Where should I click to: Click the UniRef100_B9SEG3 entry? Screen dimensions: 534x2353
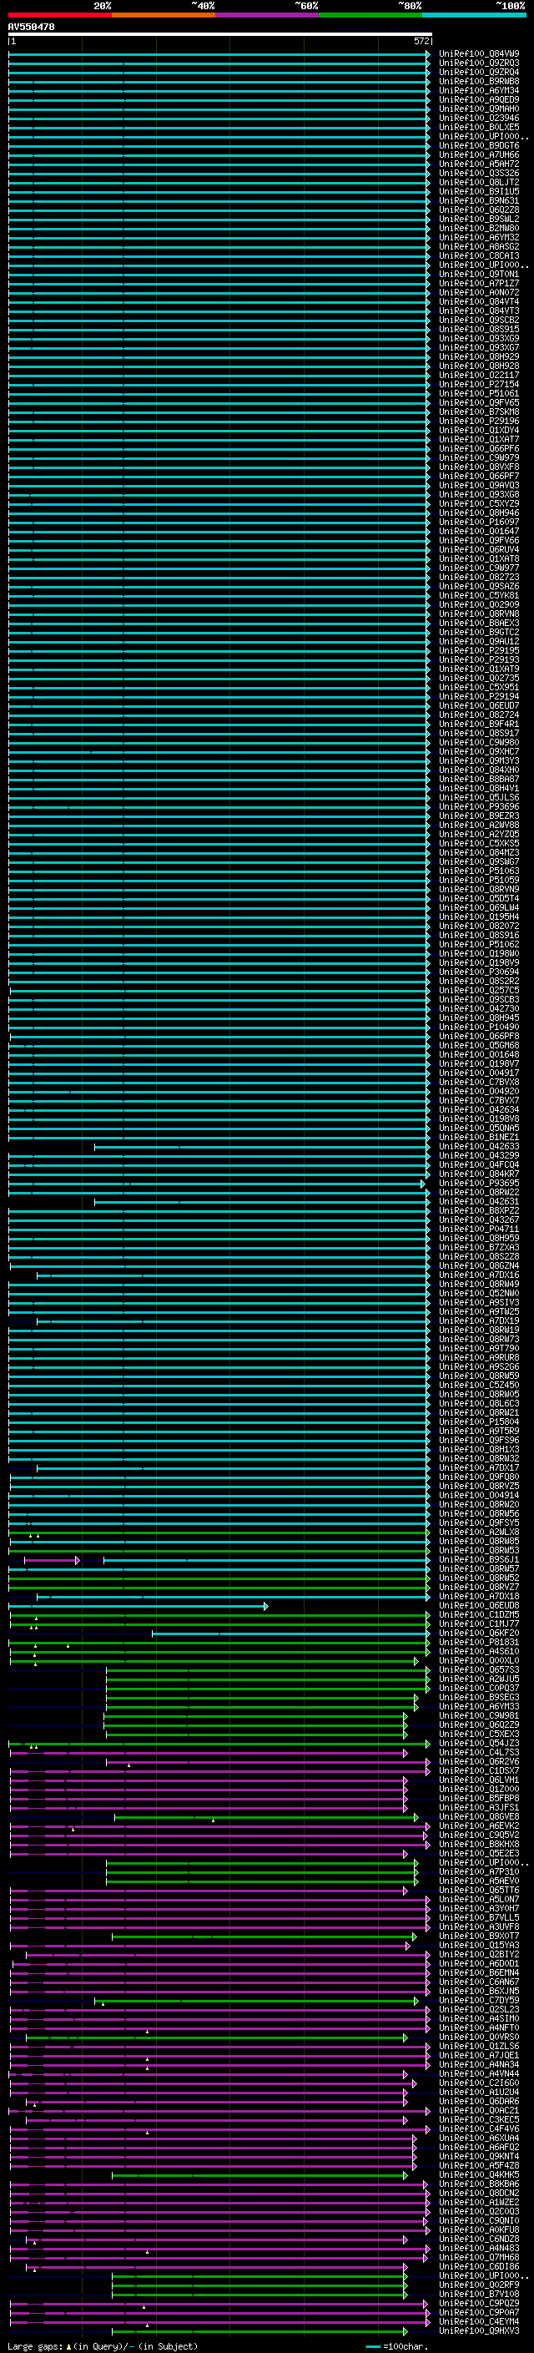click(x=479, y=1697)
